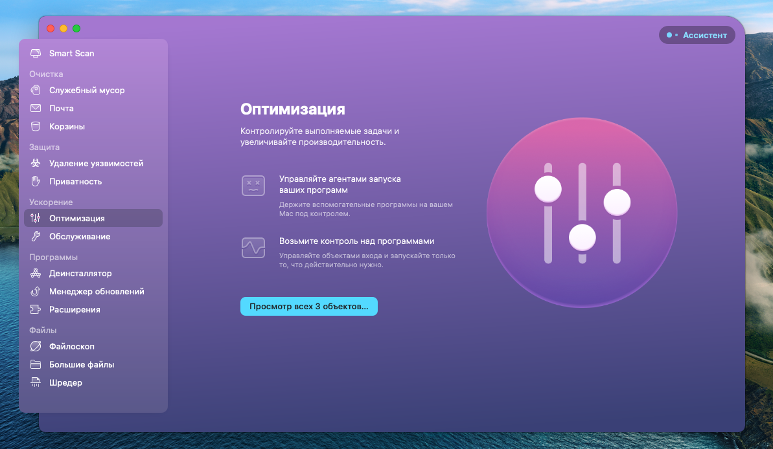Click the Деинсталлятор icon in sidebar
This screenshot has height=449, width=773.
[36, 274]
